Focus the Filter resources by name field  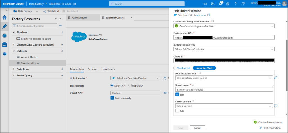(x=34, y=26)
